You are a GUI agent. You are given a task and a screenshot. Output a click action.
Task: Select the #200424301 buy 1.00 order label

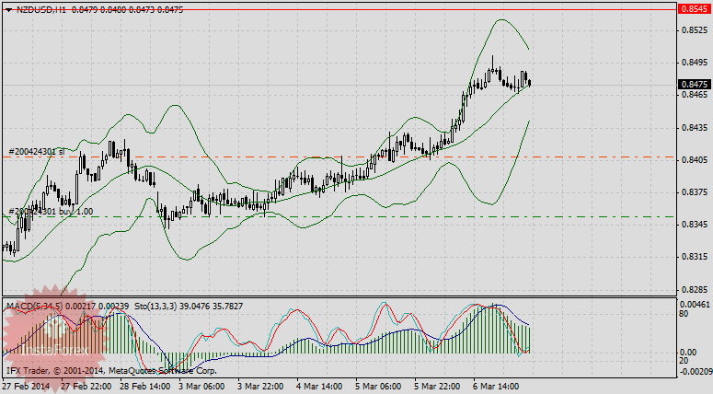(x=53, y=211)
